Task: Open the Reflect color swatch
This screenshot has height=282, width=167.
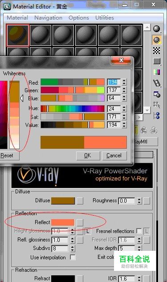Action: [63, 222]
